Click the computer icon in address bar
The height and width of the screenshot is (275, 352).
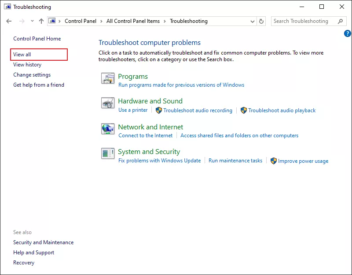(x=52, y=21)
